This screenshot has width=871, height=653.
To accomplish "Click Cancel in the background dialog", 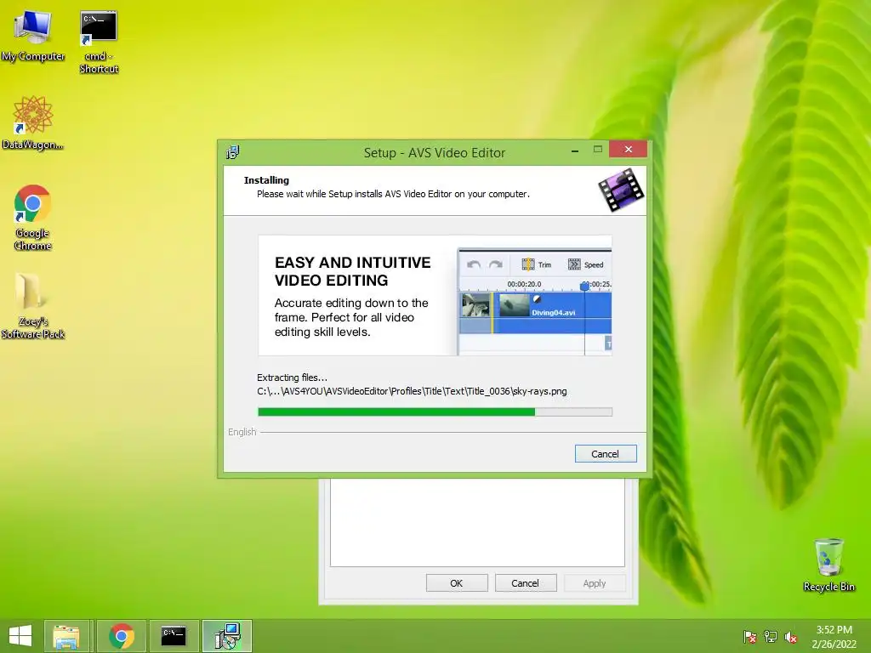I will [x=526, y=583].
